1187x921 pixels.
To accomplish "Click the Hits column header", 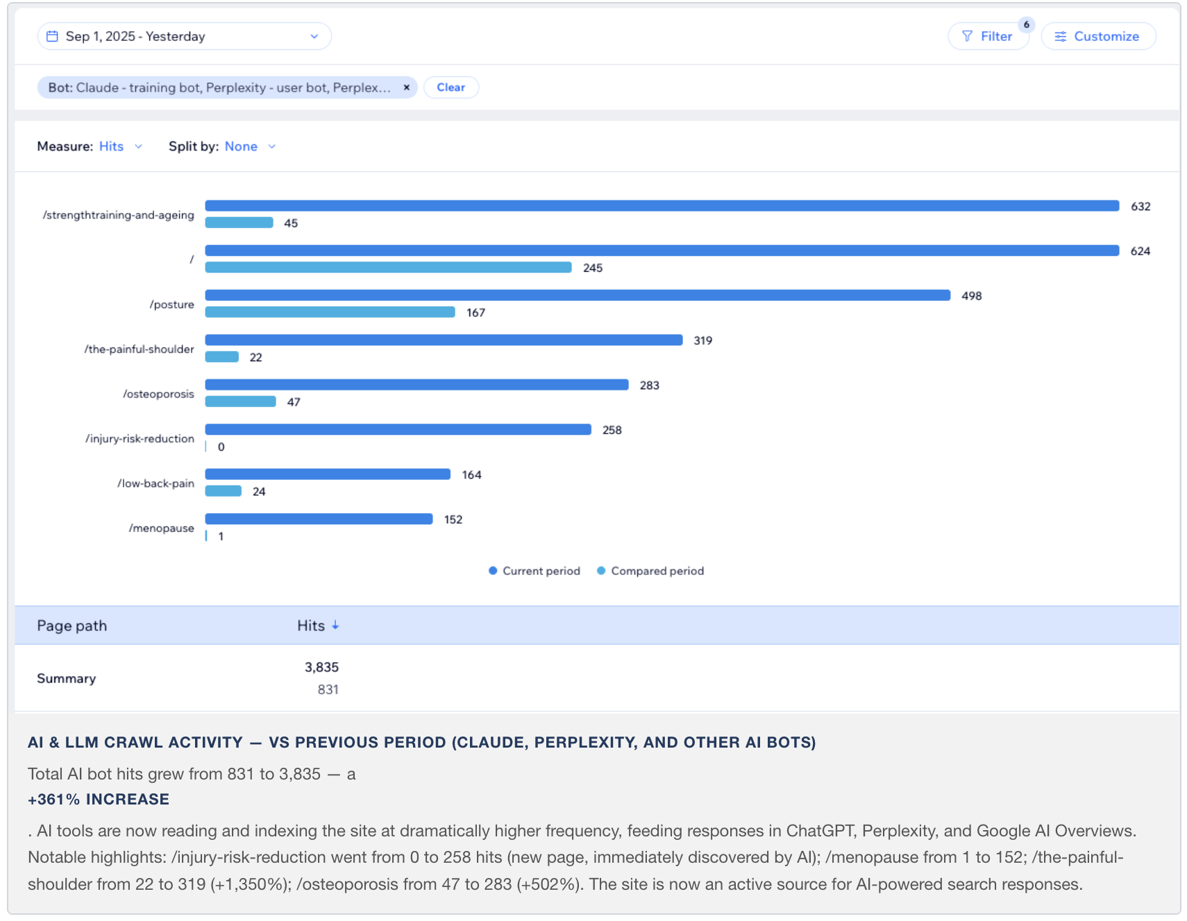I will [x=311, y=626].
